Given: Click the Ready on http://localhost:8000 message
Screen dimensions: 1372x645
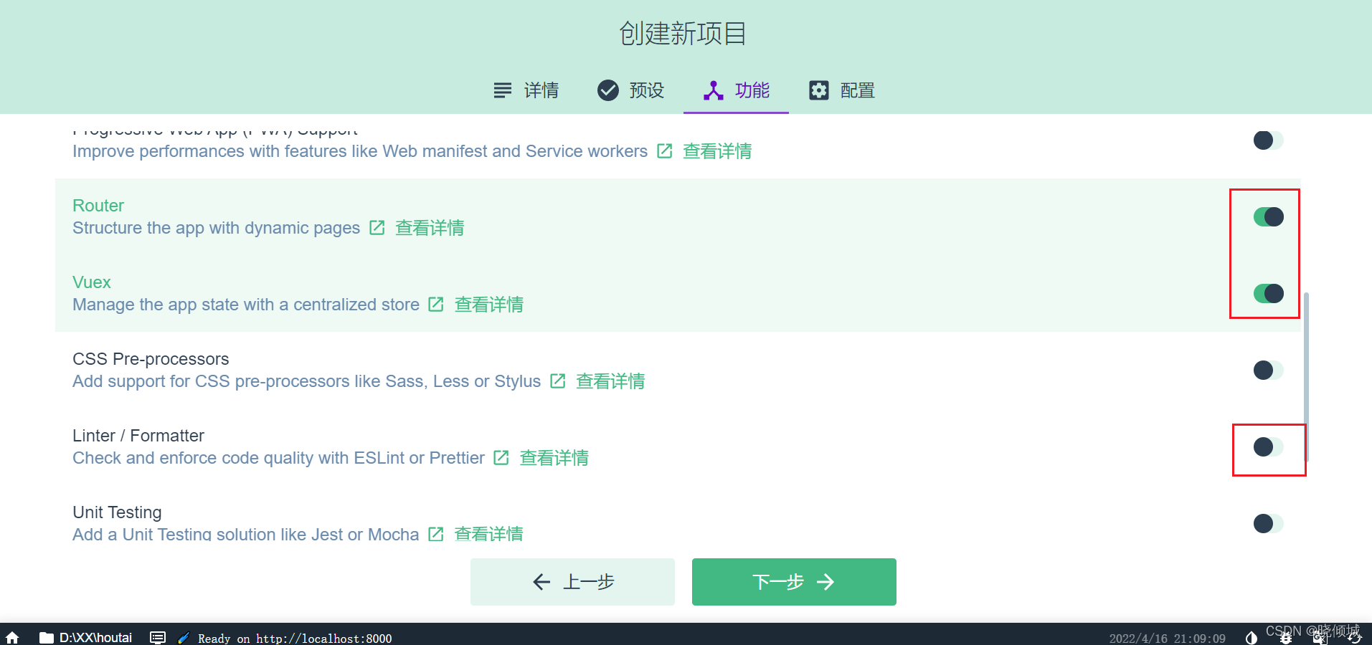Looking at the screenshot, I should 295,639.
